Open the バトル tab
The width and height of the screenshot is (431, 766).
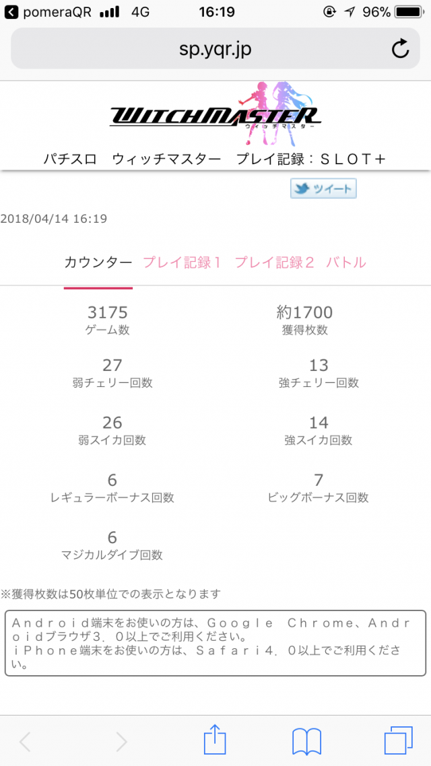coord(346,263)
